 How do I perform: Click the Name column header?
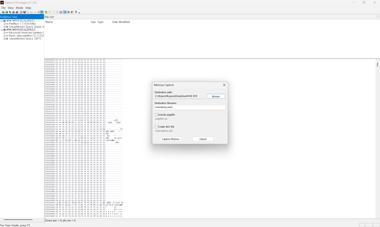[x=63, y=22]
